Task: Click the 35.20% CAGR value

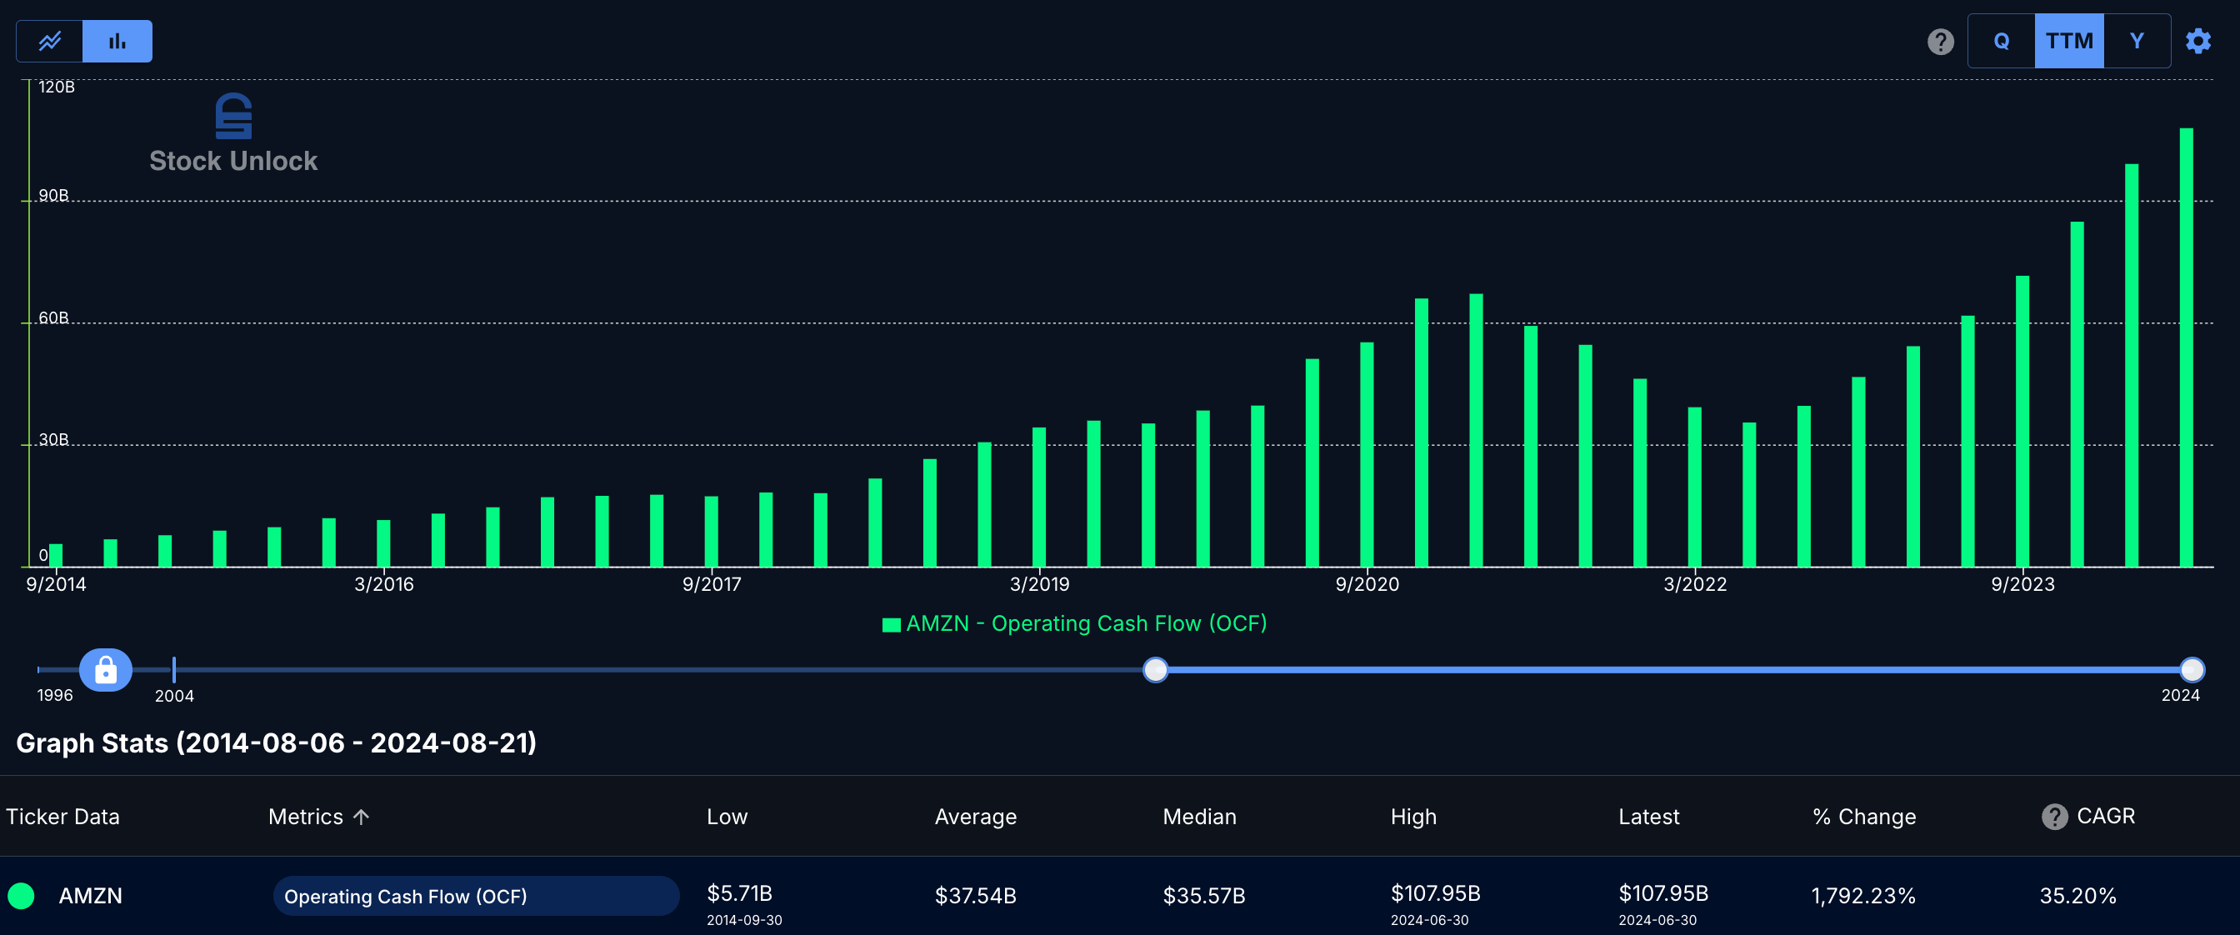Action: pos(2078,896)
